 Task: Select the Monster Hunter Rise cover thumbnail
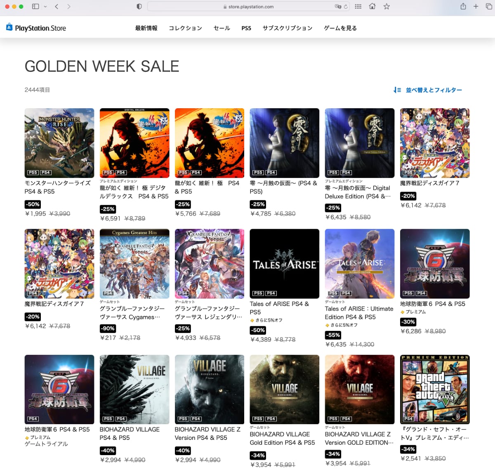(59, 143)
